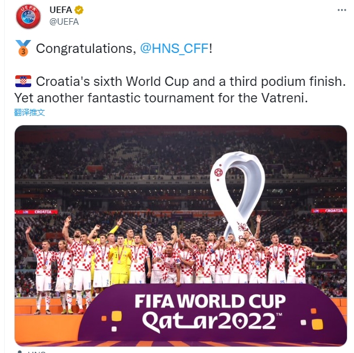Open the Croatia team photo
The image size is (354, 353).
pos(181,235)
